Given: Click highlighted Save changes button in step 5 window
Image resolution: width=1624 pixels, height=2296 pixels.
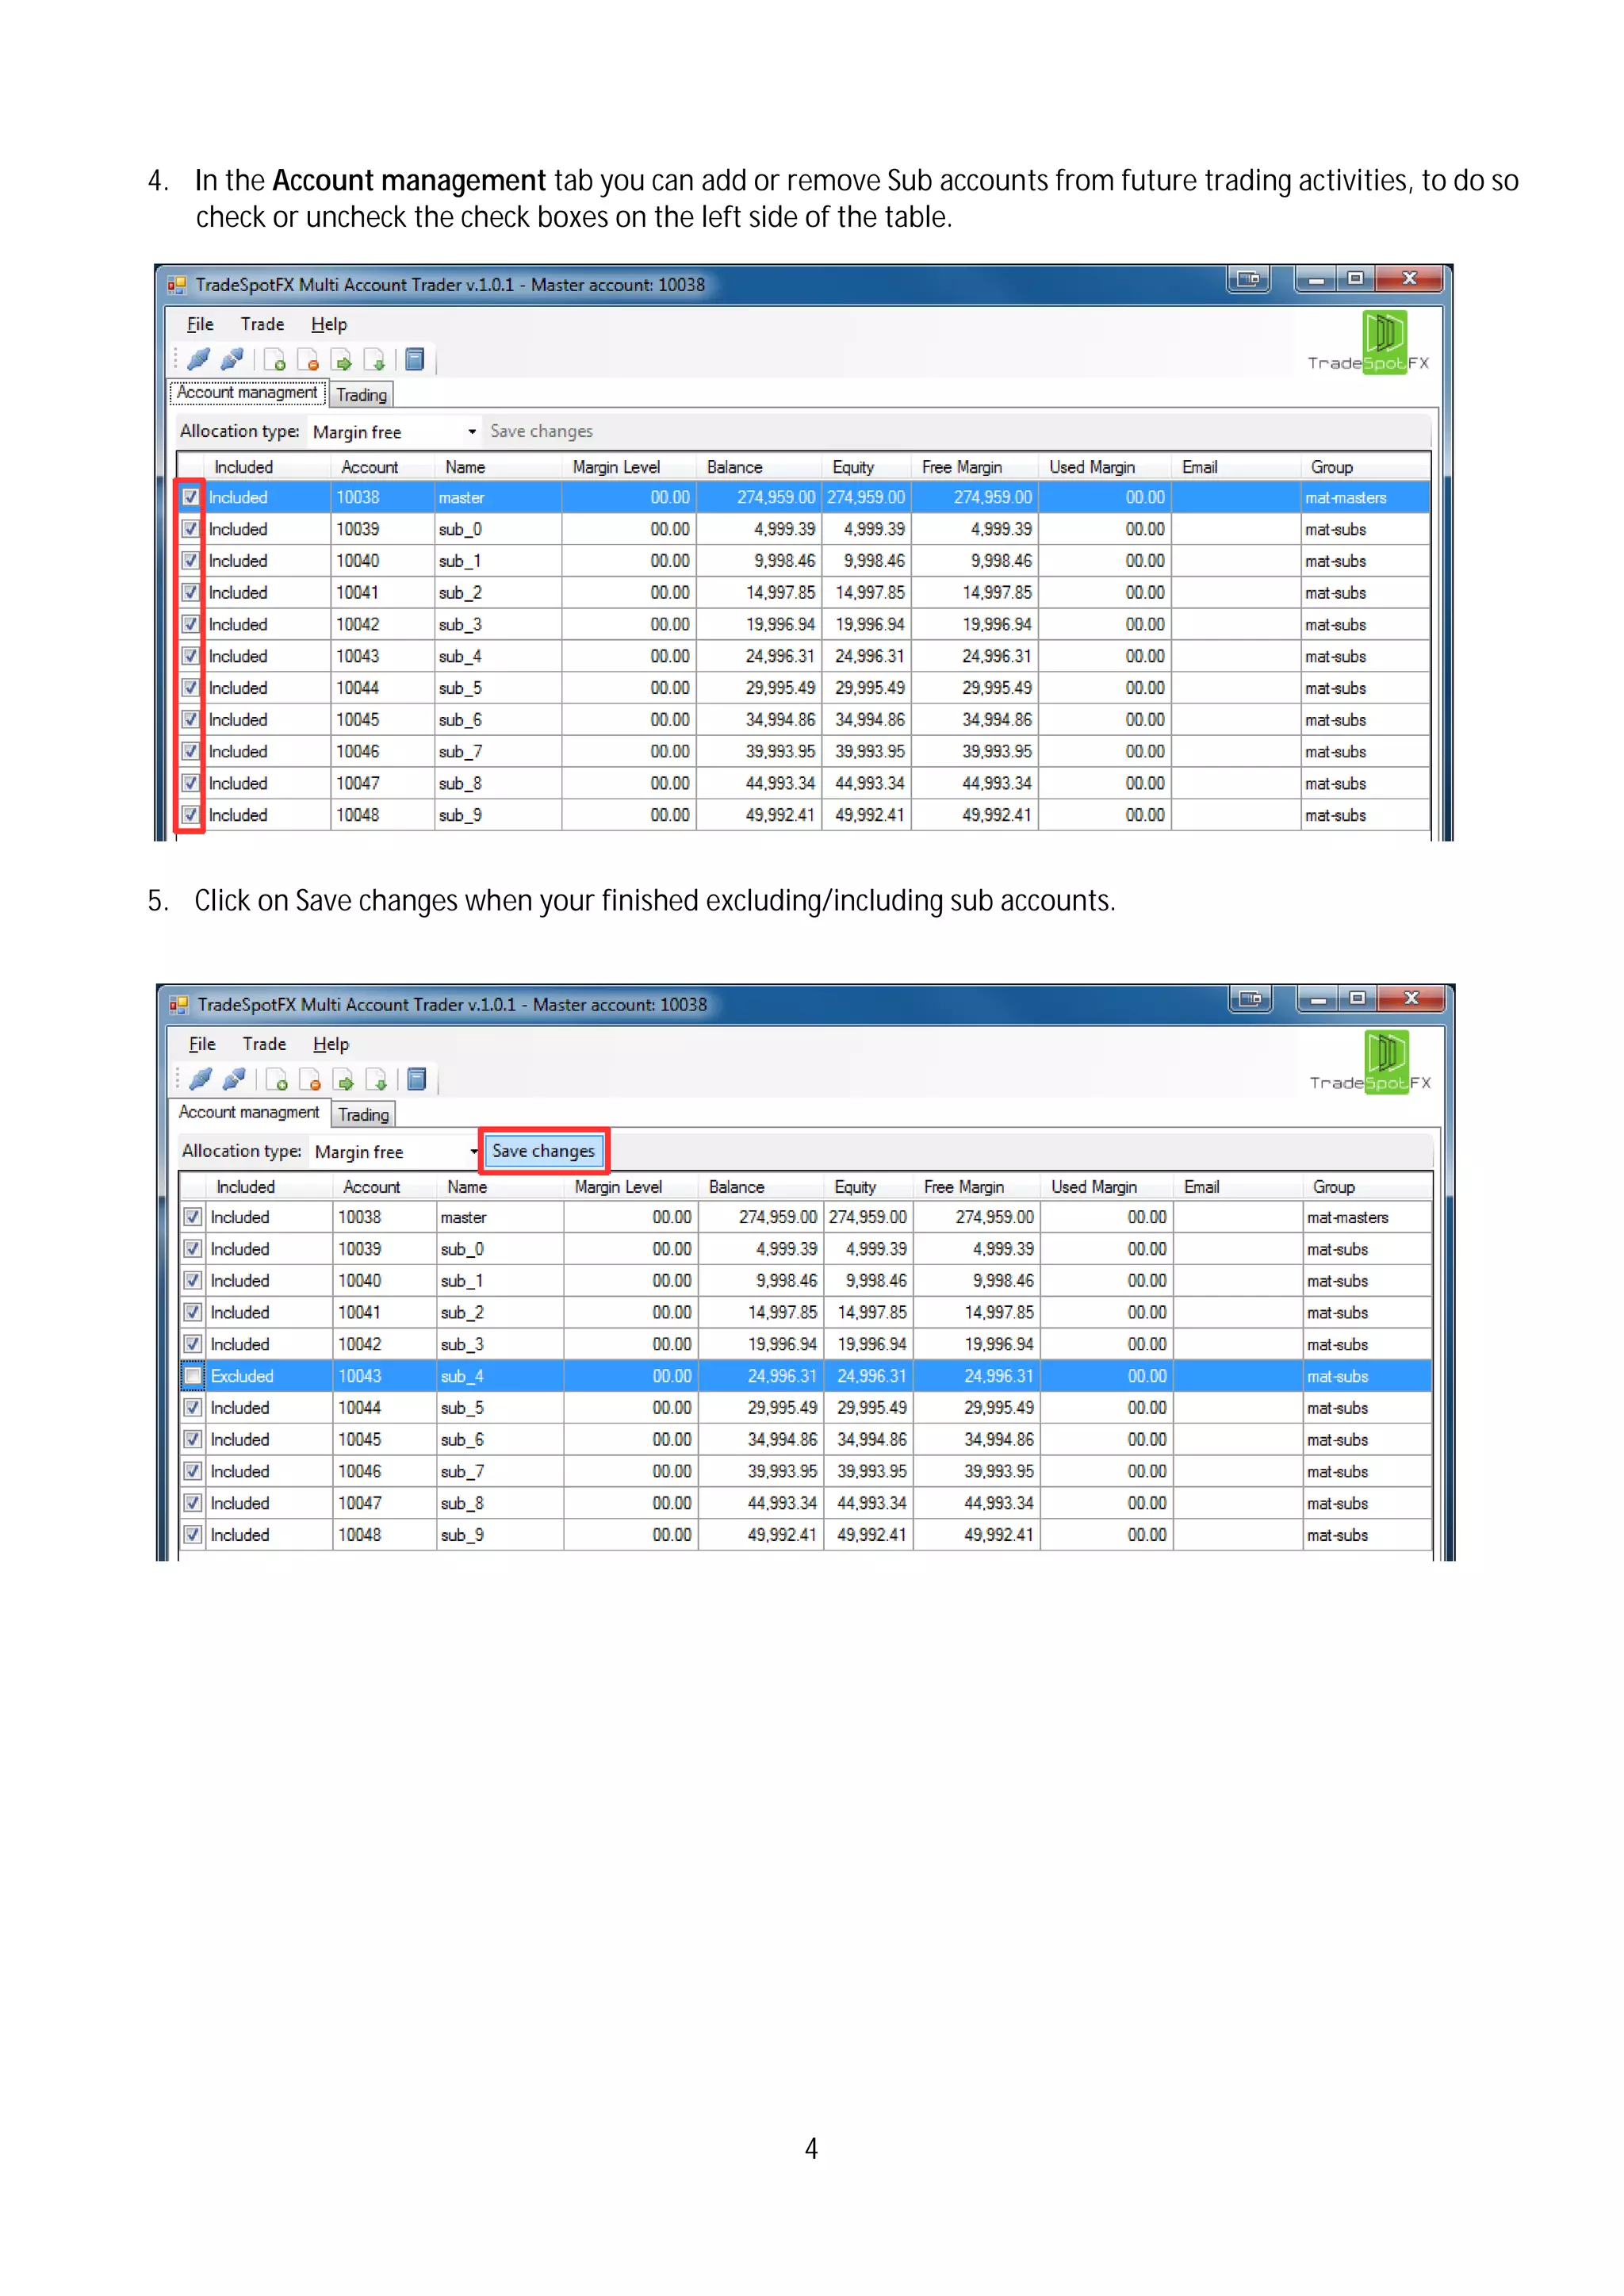Looking at the screenshot, I should 544,1151.
